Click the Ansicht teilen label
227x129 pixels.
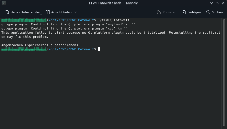point(61,12)
